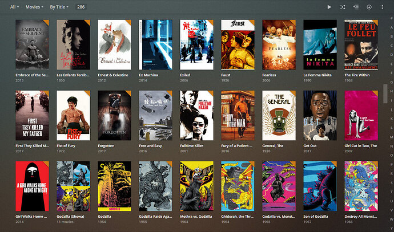
Task: Open A Girl Walks Home Alone poster
Action: (32, 186)
